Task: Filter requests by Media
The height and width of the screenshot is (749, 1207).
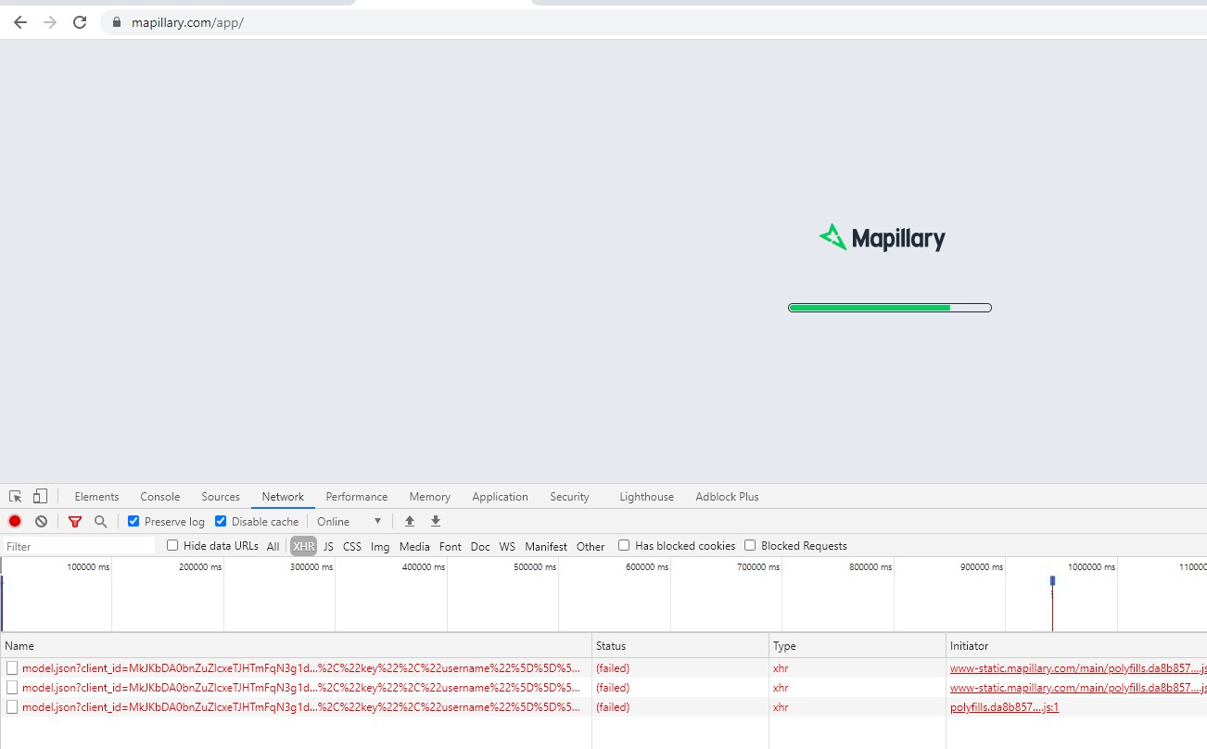Action: tap(414, 547)
